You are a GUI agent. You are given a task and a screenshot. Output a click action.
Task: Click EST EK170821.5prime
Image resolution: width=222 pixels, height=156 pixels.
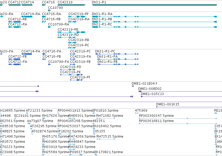95,155
